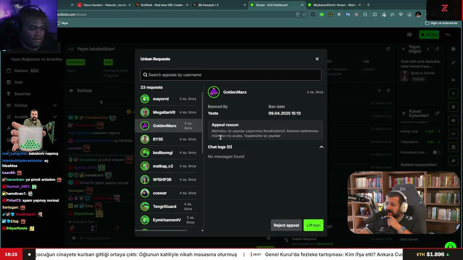Select mayorrd's unban request

168,99
